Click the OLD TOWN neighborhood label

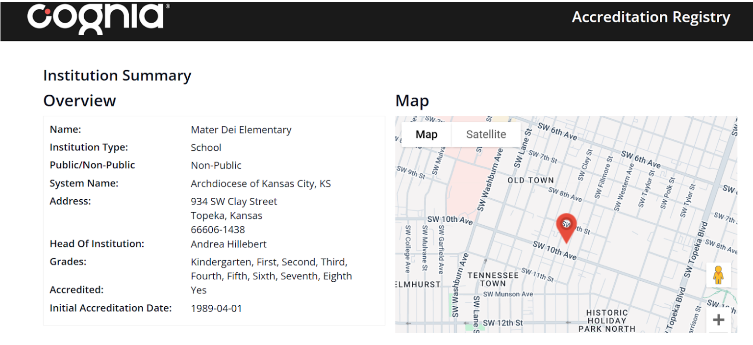coord(530,180)
